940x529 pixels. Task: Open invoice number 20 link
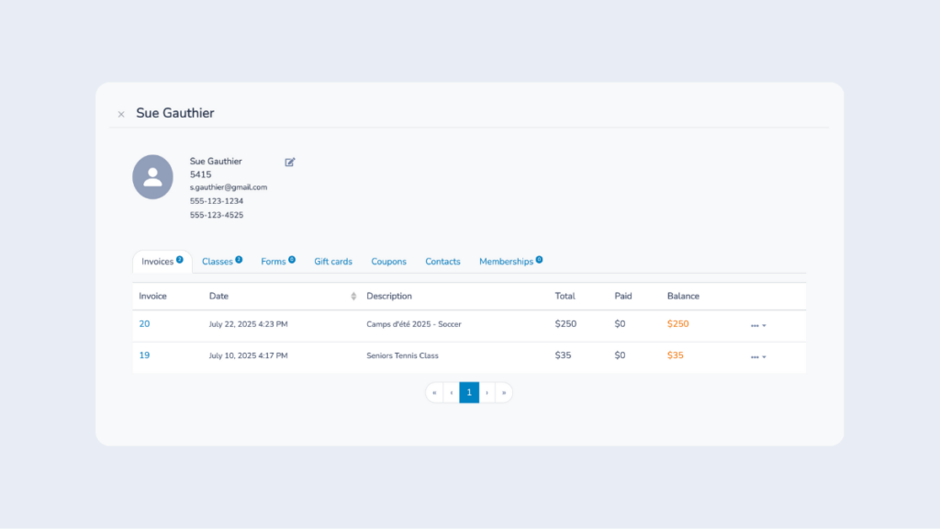click(x=144, y=324)
